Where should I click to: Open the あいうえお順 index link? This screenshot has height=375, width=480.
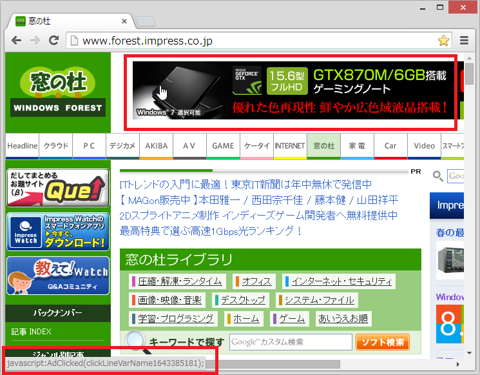pos(343,319)
